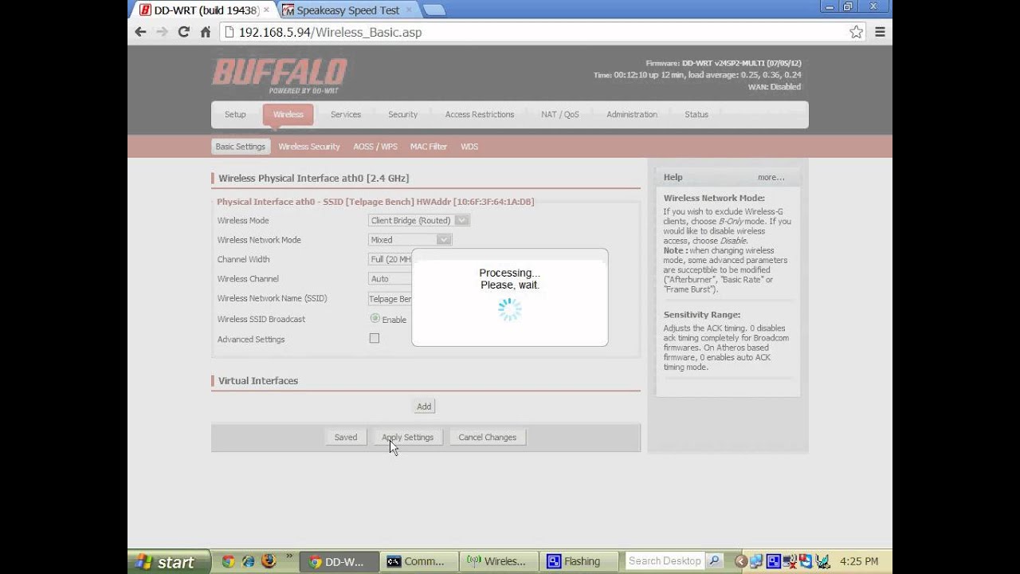Expand the Wireless Mode dropdown
This screenshot has height=574, width=1020.
pos(418,221)
